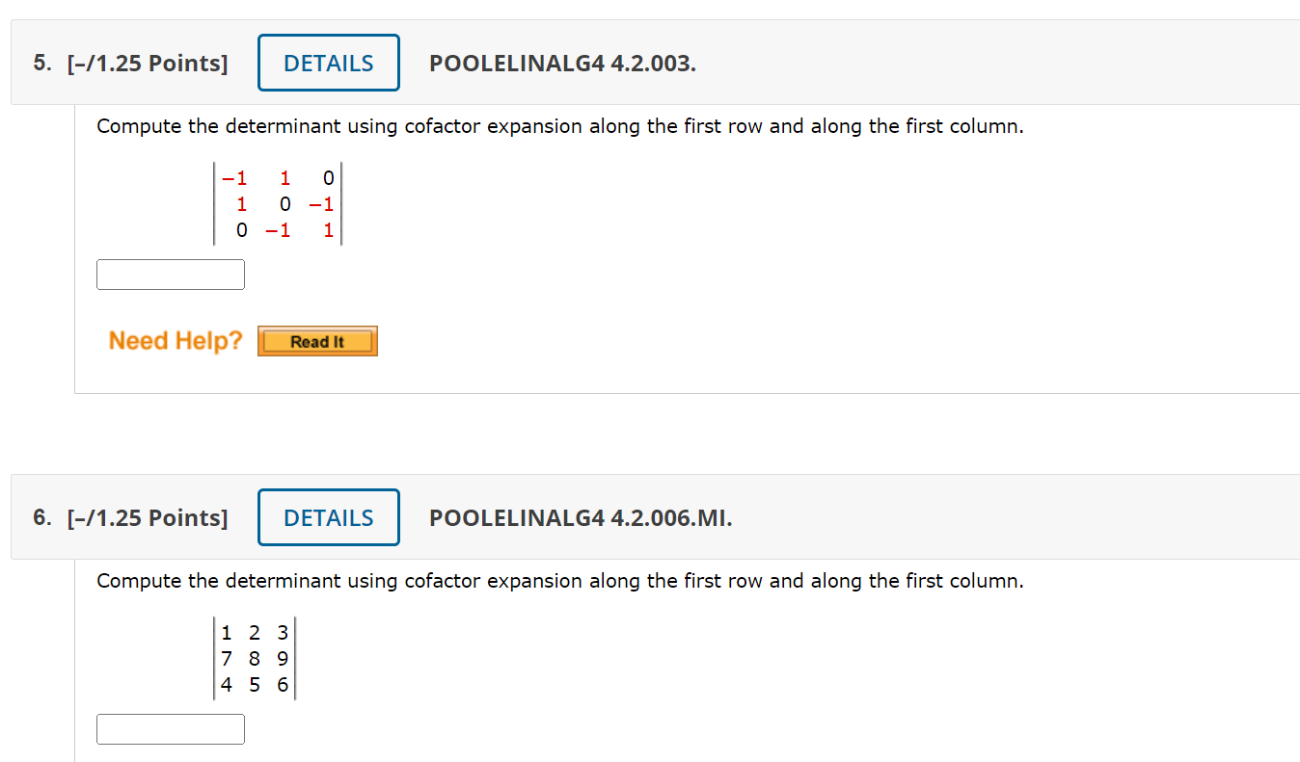Click the question 6 determinant matrix
The image size is (1300, 762).
point(254,658)
